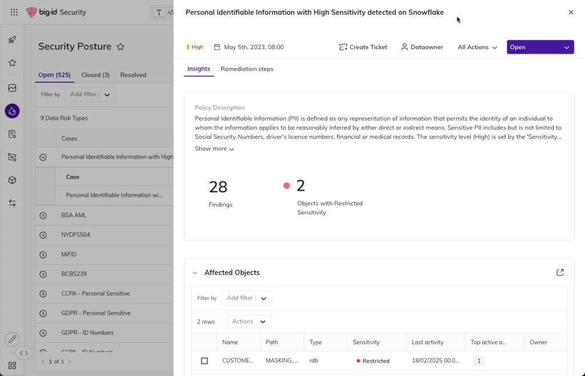Image resolution: width=585 pixels, height=376 pixels.
Task: Open the cube icon in left sidebar
Action: tap(13, 180)
